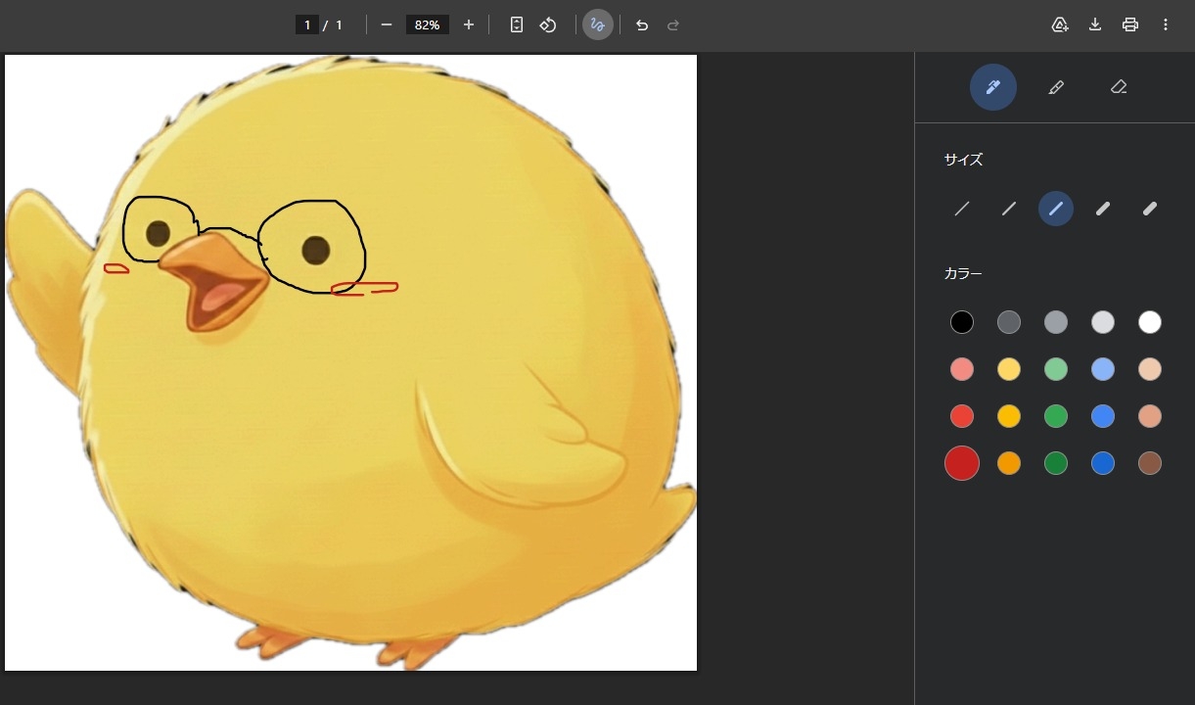Pick the black color swatch
The height and width of the screenshot is (705, 1195).
coord(962,322)
